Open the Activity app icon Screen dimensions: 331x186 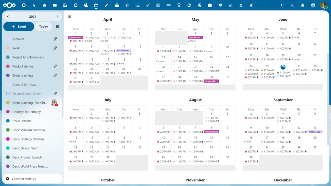point(34,5)
